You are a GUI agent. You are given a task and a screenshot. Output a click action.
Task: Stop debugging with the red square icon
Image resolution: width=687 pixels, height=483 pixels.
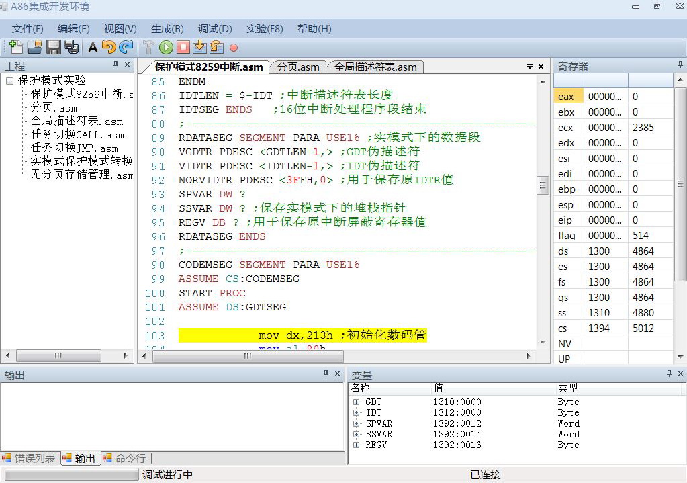[183, 48]
